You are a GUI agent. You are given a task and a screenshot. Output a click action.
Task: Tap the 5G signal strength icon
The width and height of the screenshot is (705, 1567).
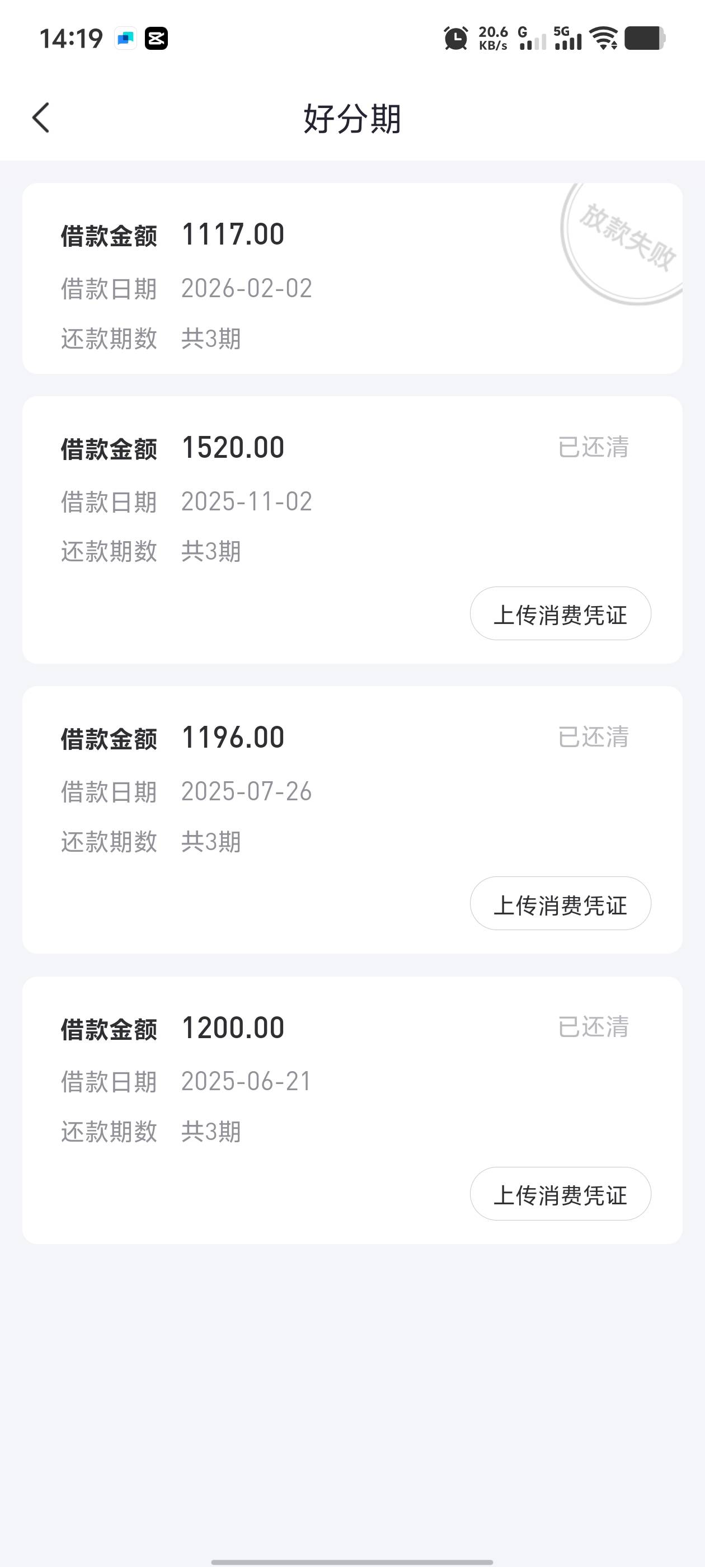(567, 38)
